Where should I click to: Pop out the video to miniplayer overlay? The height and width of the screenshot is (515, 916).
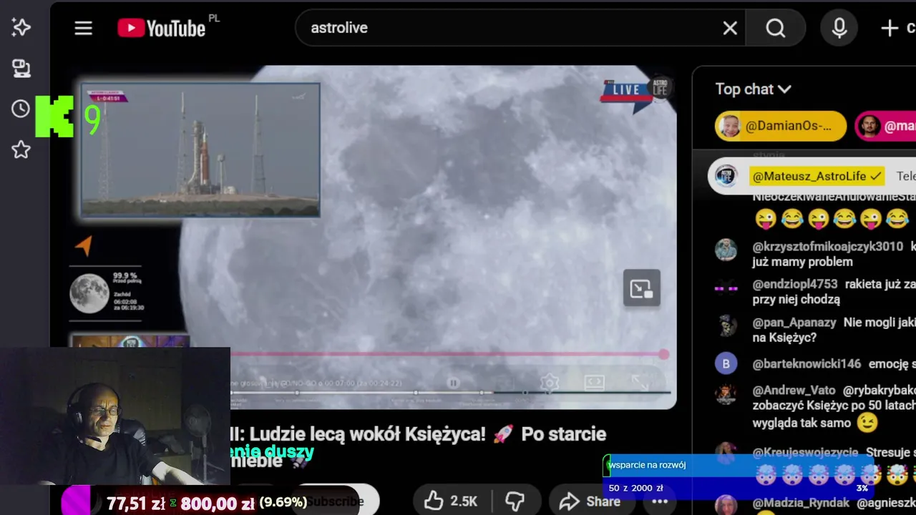(642, 288)
